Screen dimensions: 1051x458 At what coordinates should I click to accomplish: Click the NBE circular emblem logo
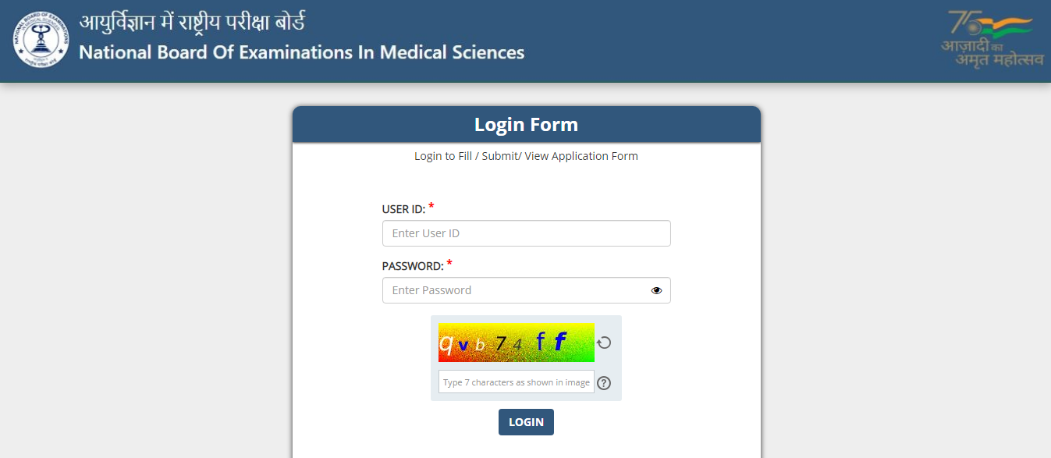coord(41,39)
